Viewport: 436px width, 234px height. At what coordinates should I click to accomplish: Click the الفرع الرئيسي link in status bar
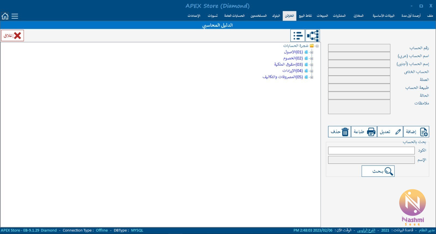coord(366,230)
